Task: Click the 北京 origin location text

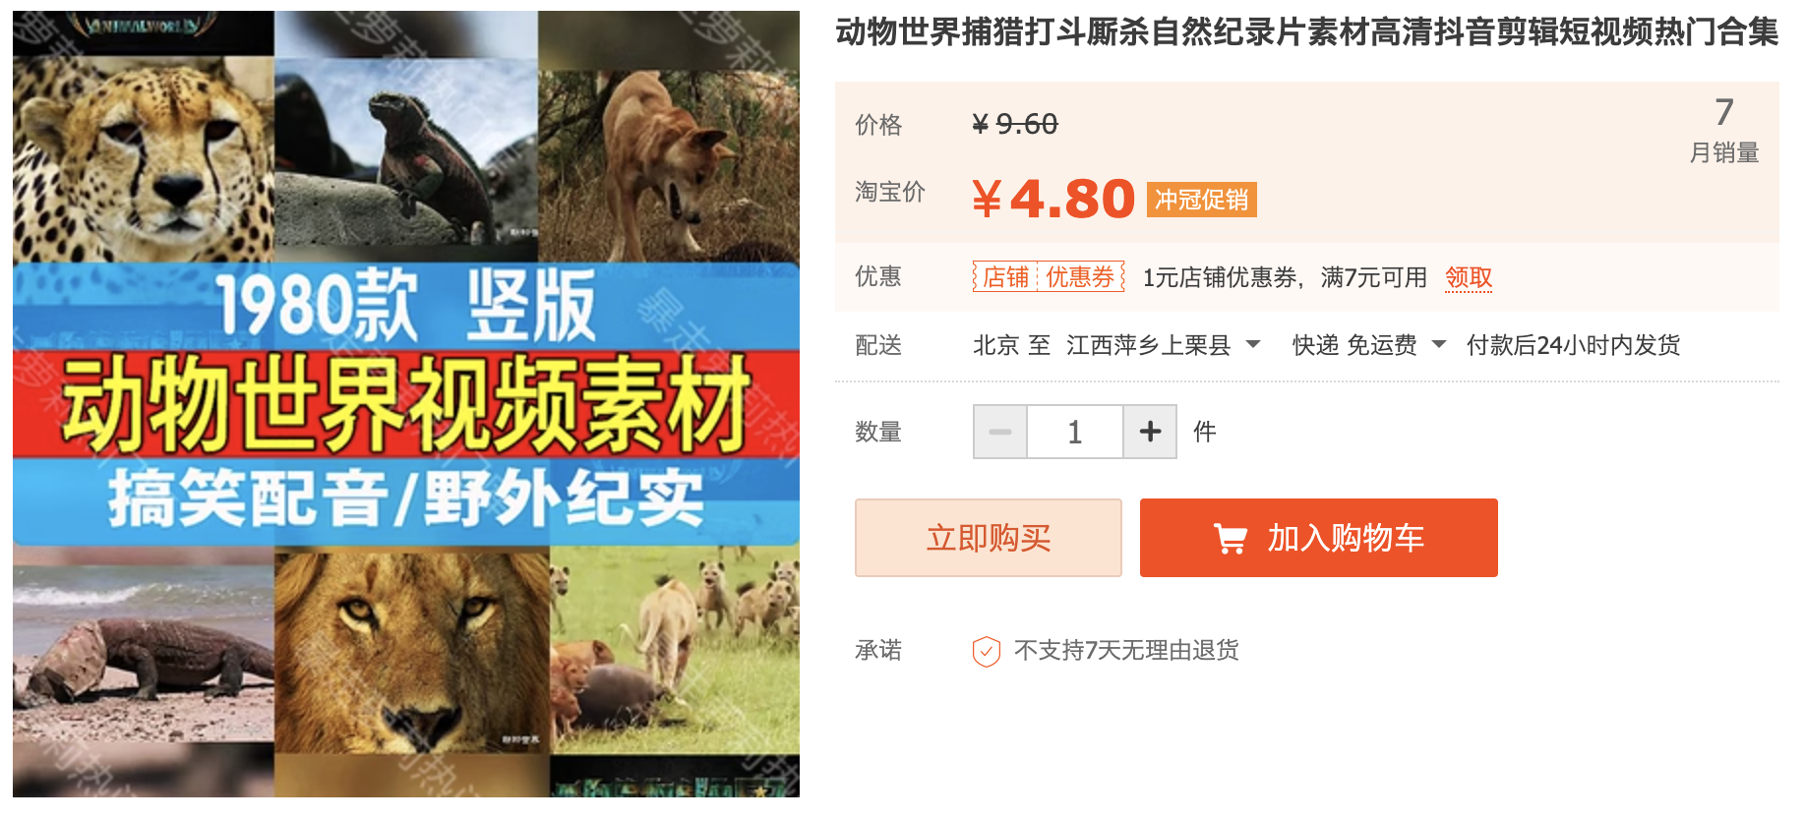Action: click(995, 345)
